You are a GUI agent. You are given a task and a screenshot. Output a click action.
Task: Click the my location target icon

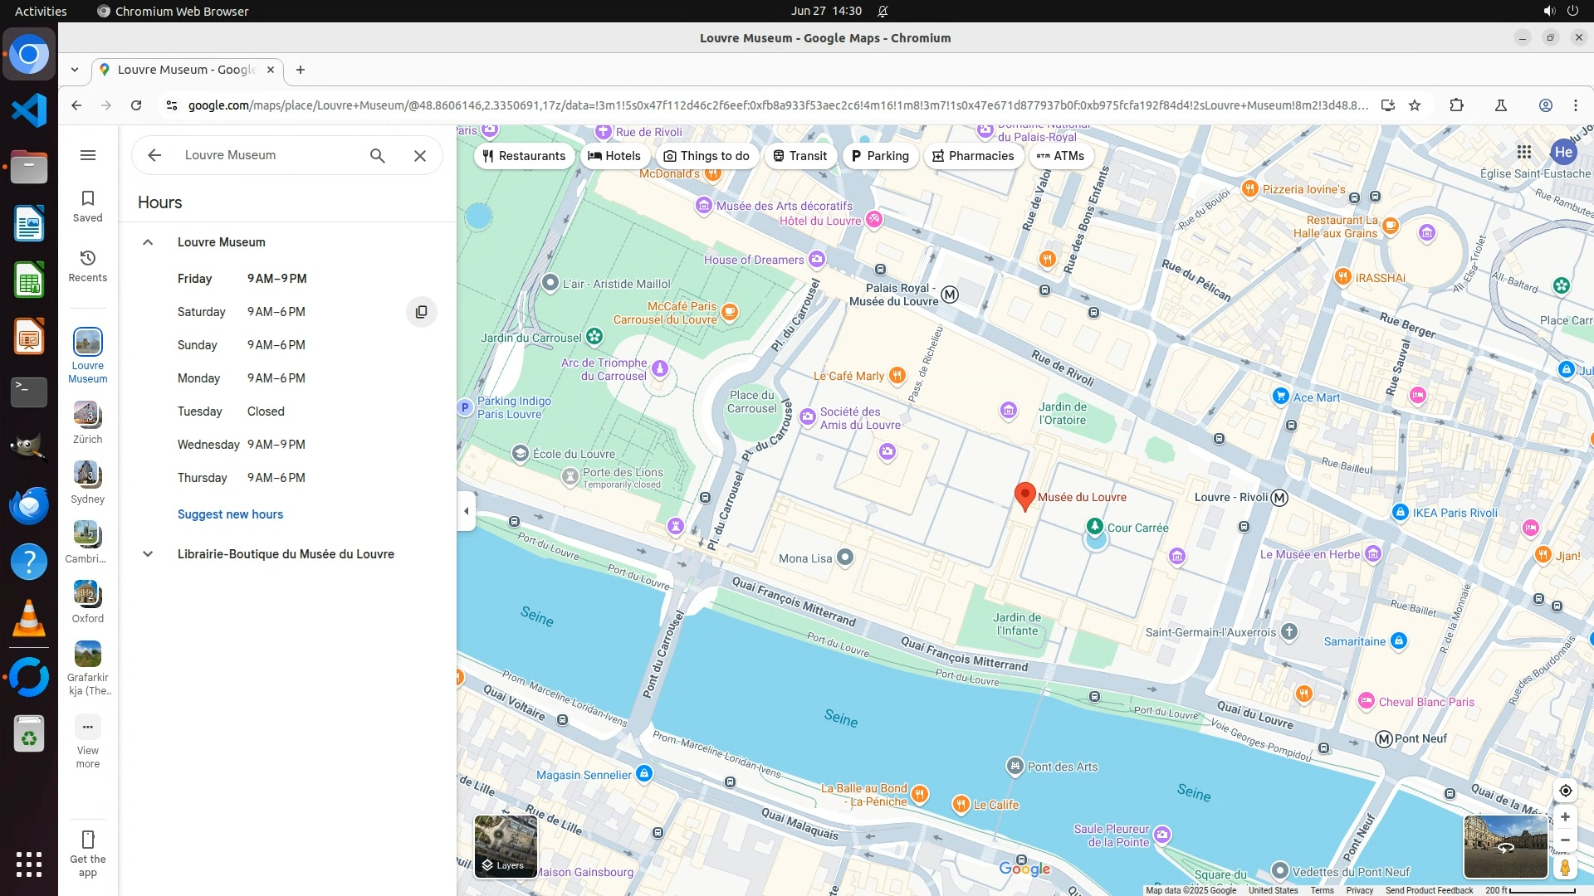pyautogui.click(x=1565, y=791)
